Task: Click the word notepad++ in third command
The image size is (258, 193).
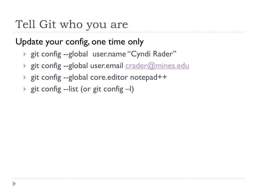Action: 148,77
